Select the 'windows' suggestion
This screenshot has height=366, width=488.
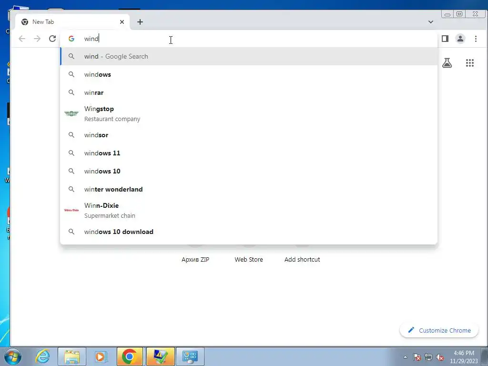point(249,74)
